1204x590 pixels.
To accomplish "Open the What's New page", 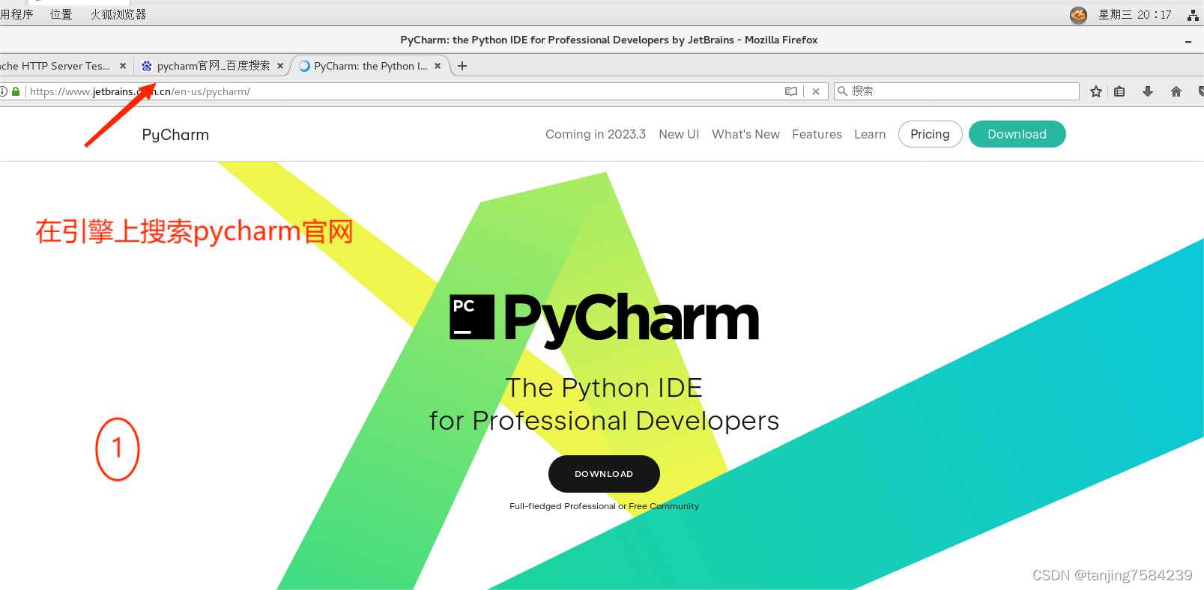I will click(x=745, y=134).
